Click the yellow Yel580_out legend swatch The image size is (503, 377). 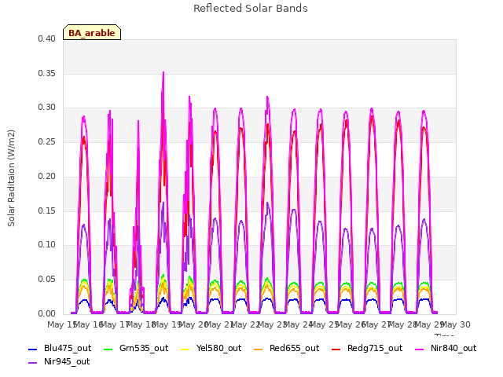185,349
